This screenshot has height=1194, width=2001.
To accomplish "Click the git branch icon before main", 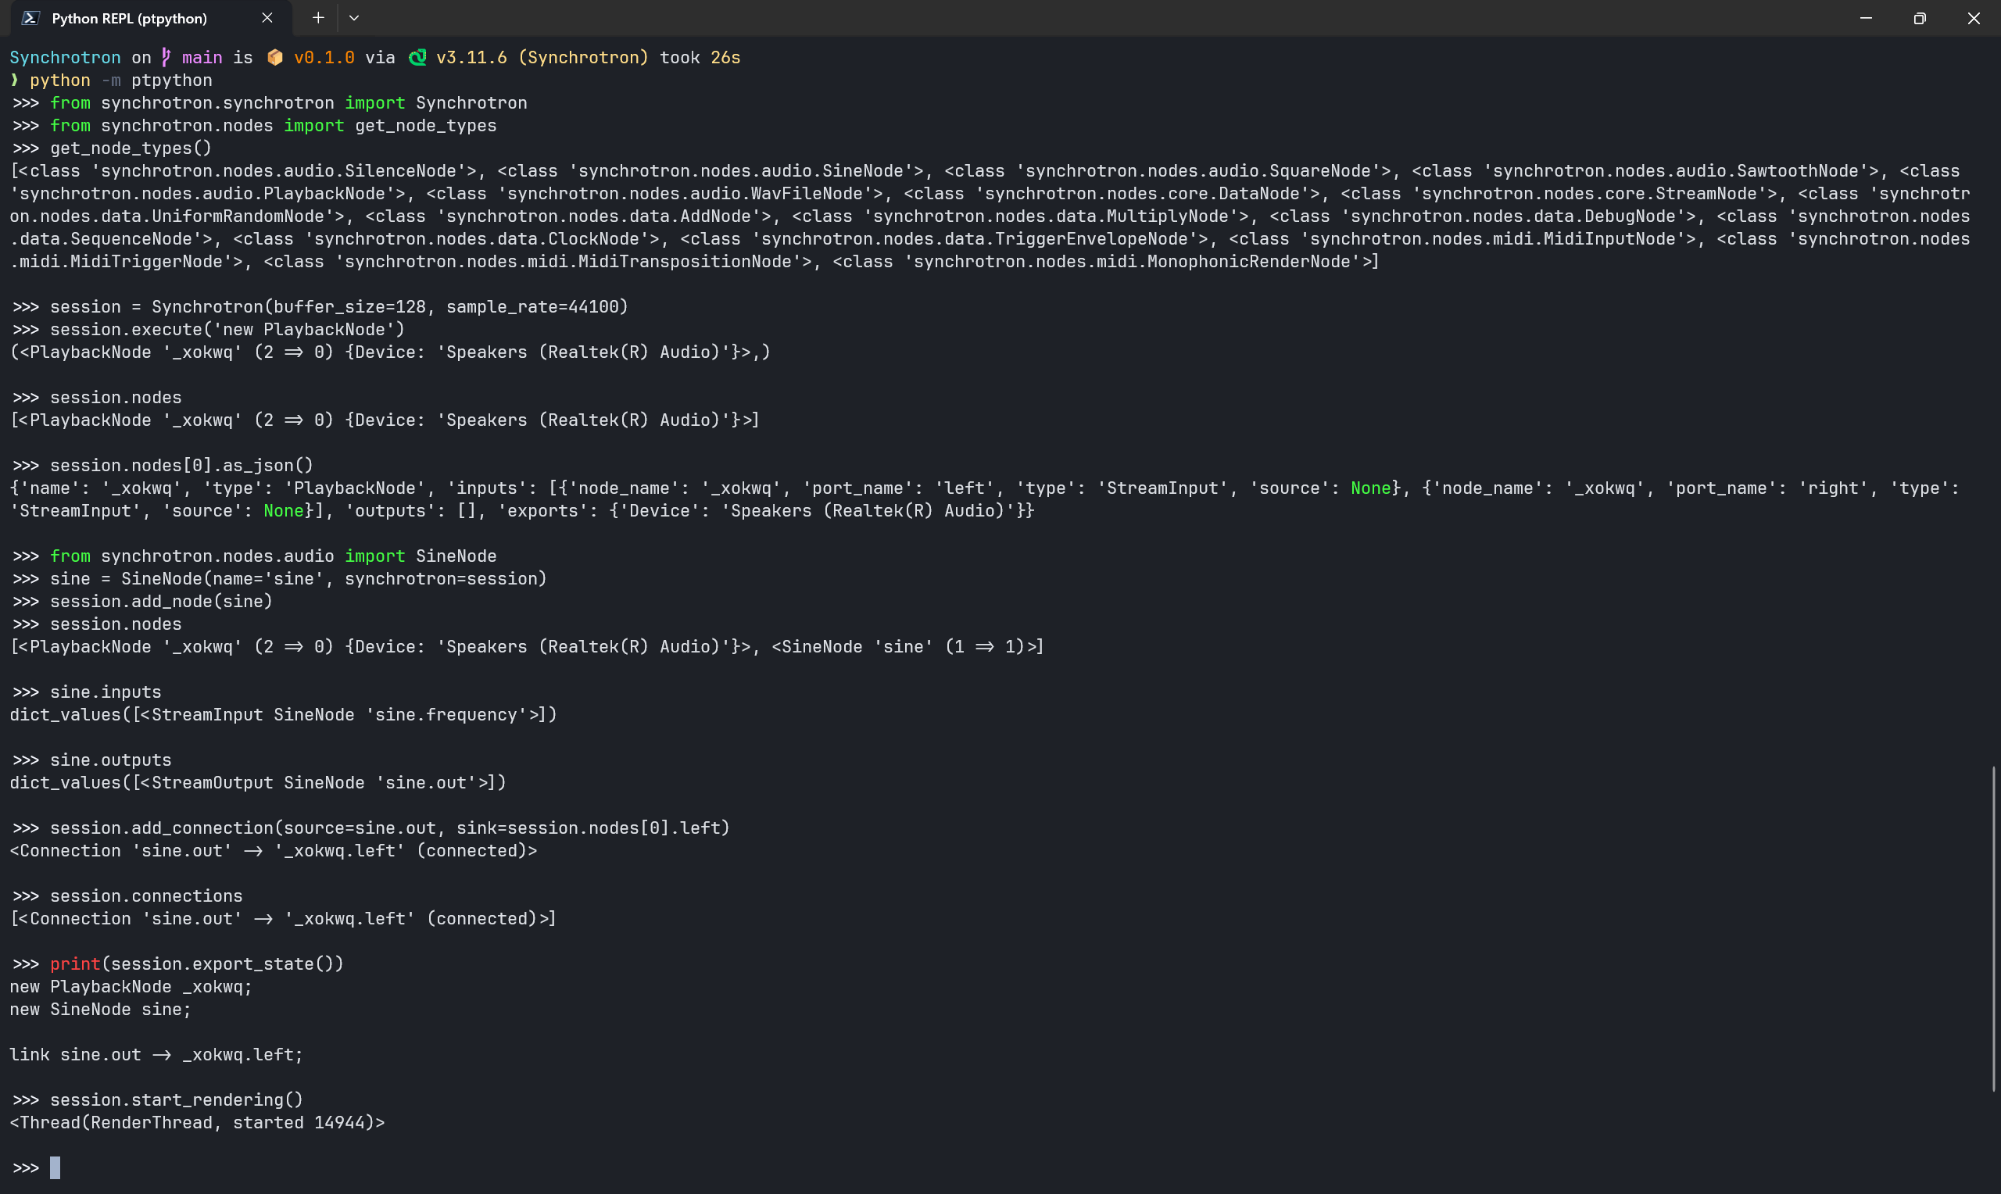I will [166, 57].
